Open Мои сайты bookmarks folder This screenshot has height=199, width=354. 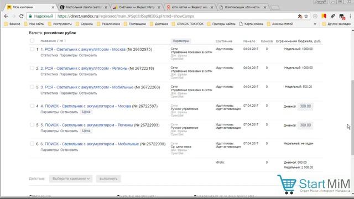pyautogui.click(x=34, y=24)
